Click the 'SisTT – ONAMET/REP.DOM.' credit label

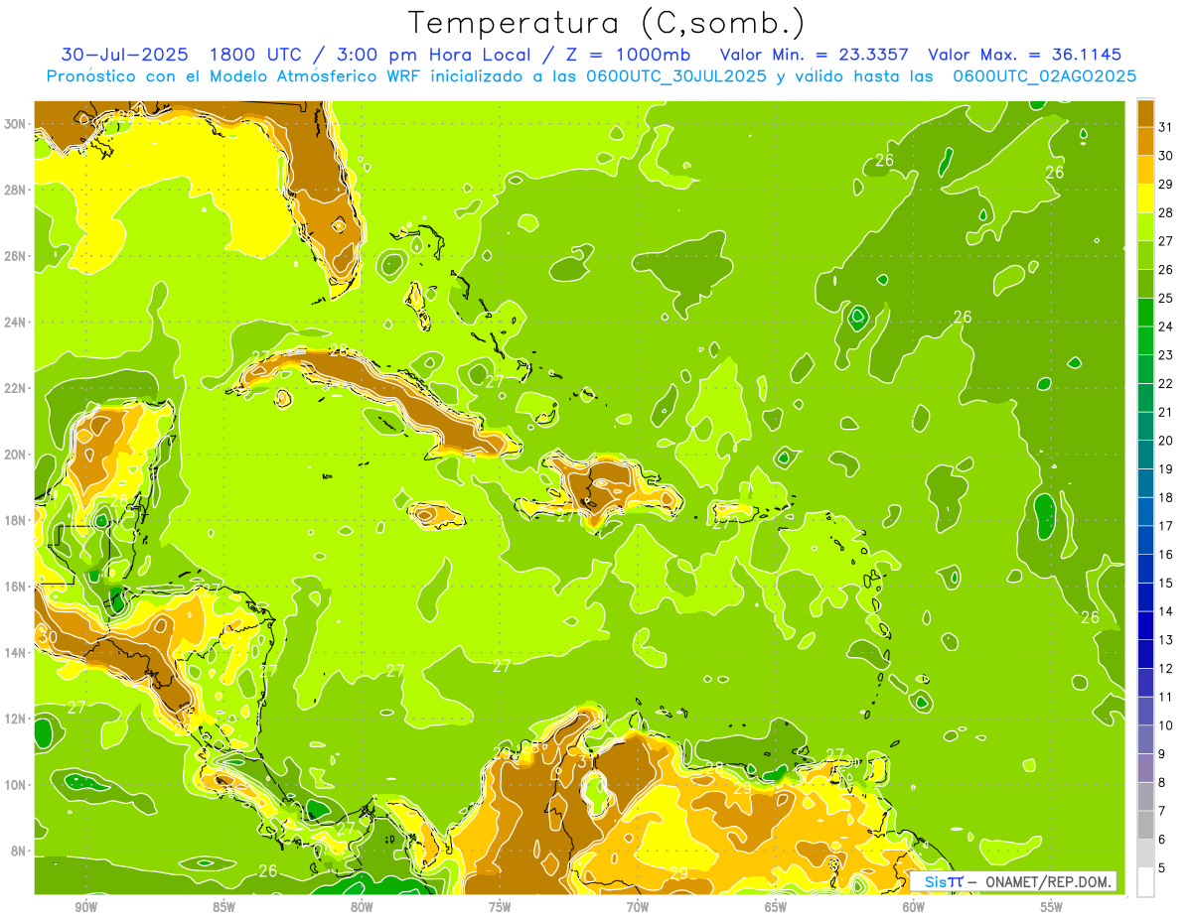pos(1012,881)
